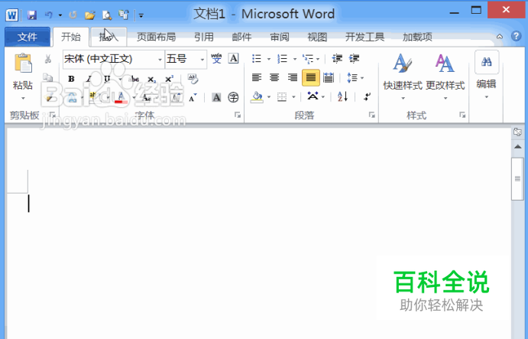Switch to the 审阅 tab

click(280, 37)
